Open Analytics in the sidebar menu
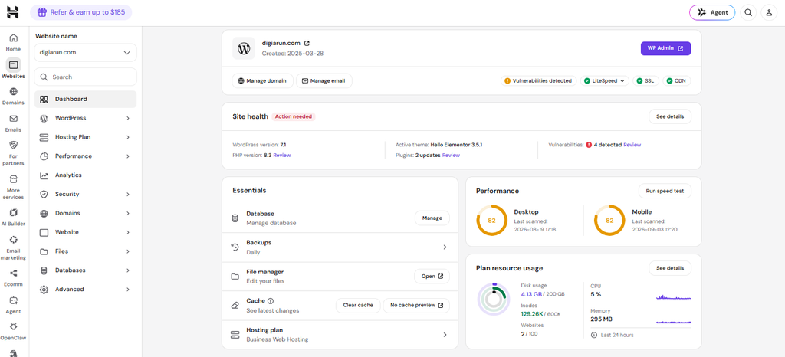This screenshot has width=785, height=357. [x=86, y=175]
